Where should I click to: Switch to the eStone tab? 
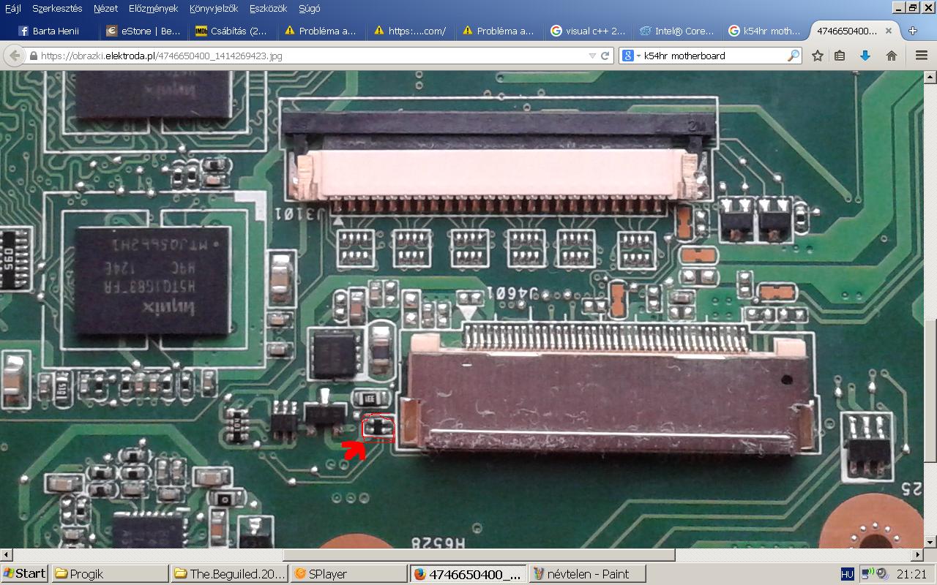tap(143, 31)
